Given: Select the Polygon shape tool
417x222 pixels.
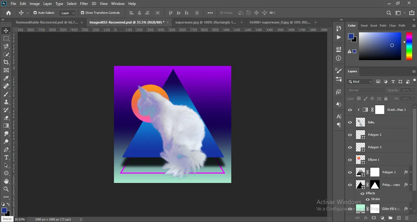Looking at the screenshot, I should 6,173.
